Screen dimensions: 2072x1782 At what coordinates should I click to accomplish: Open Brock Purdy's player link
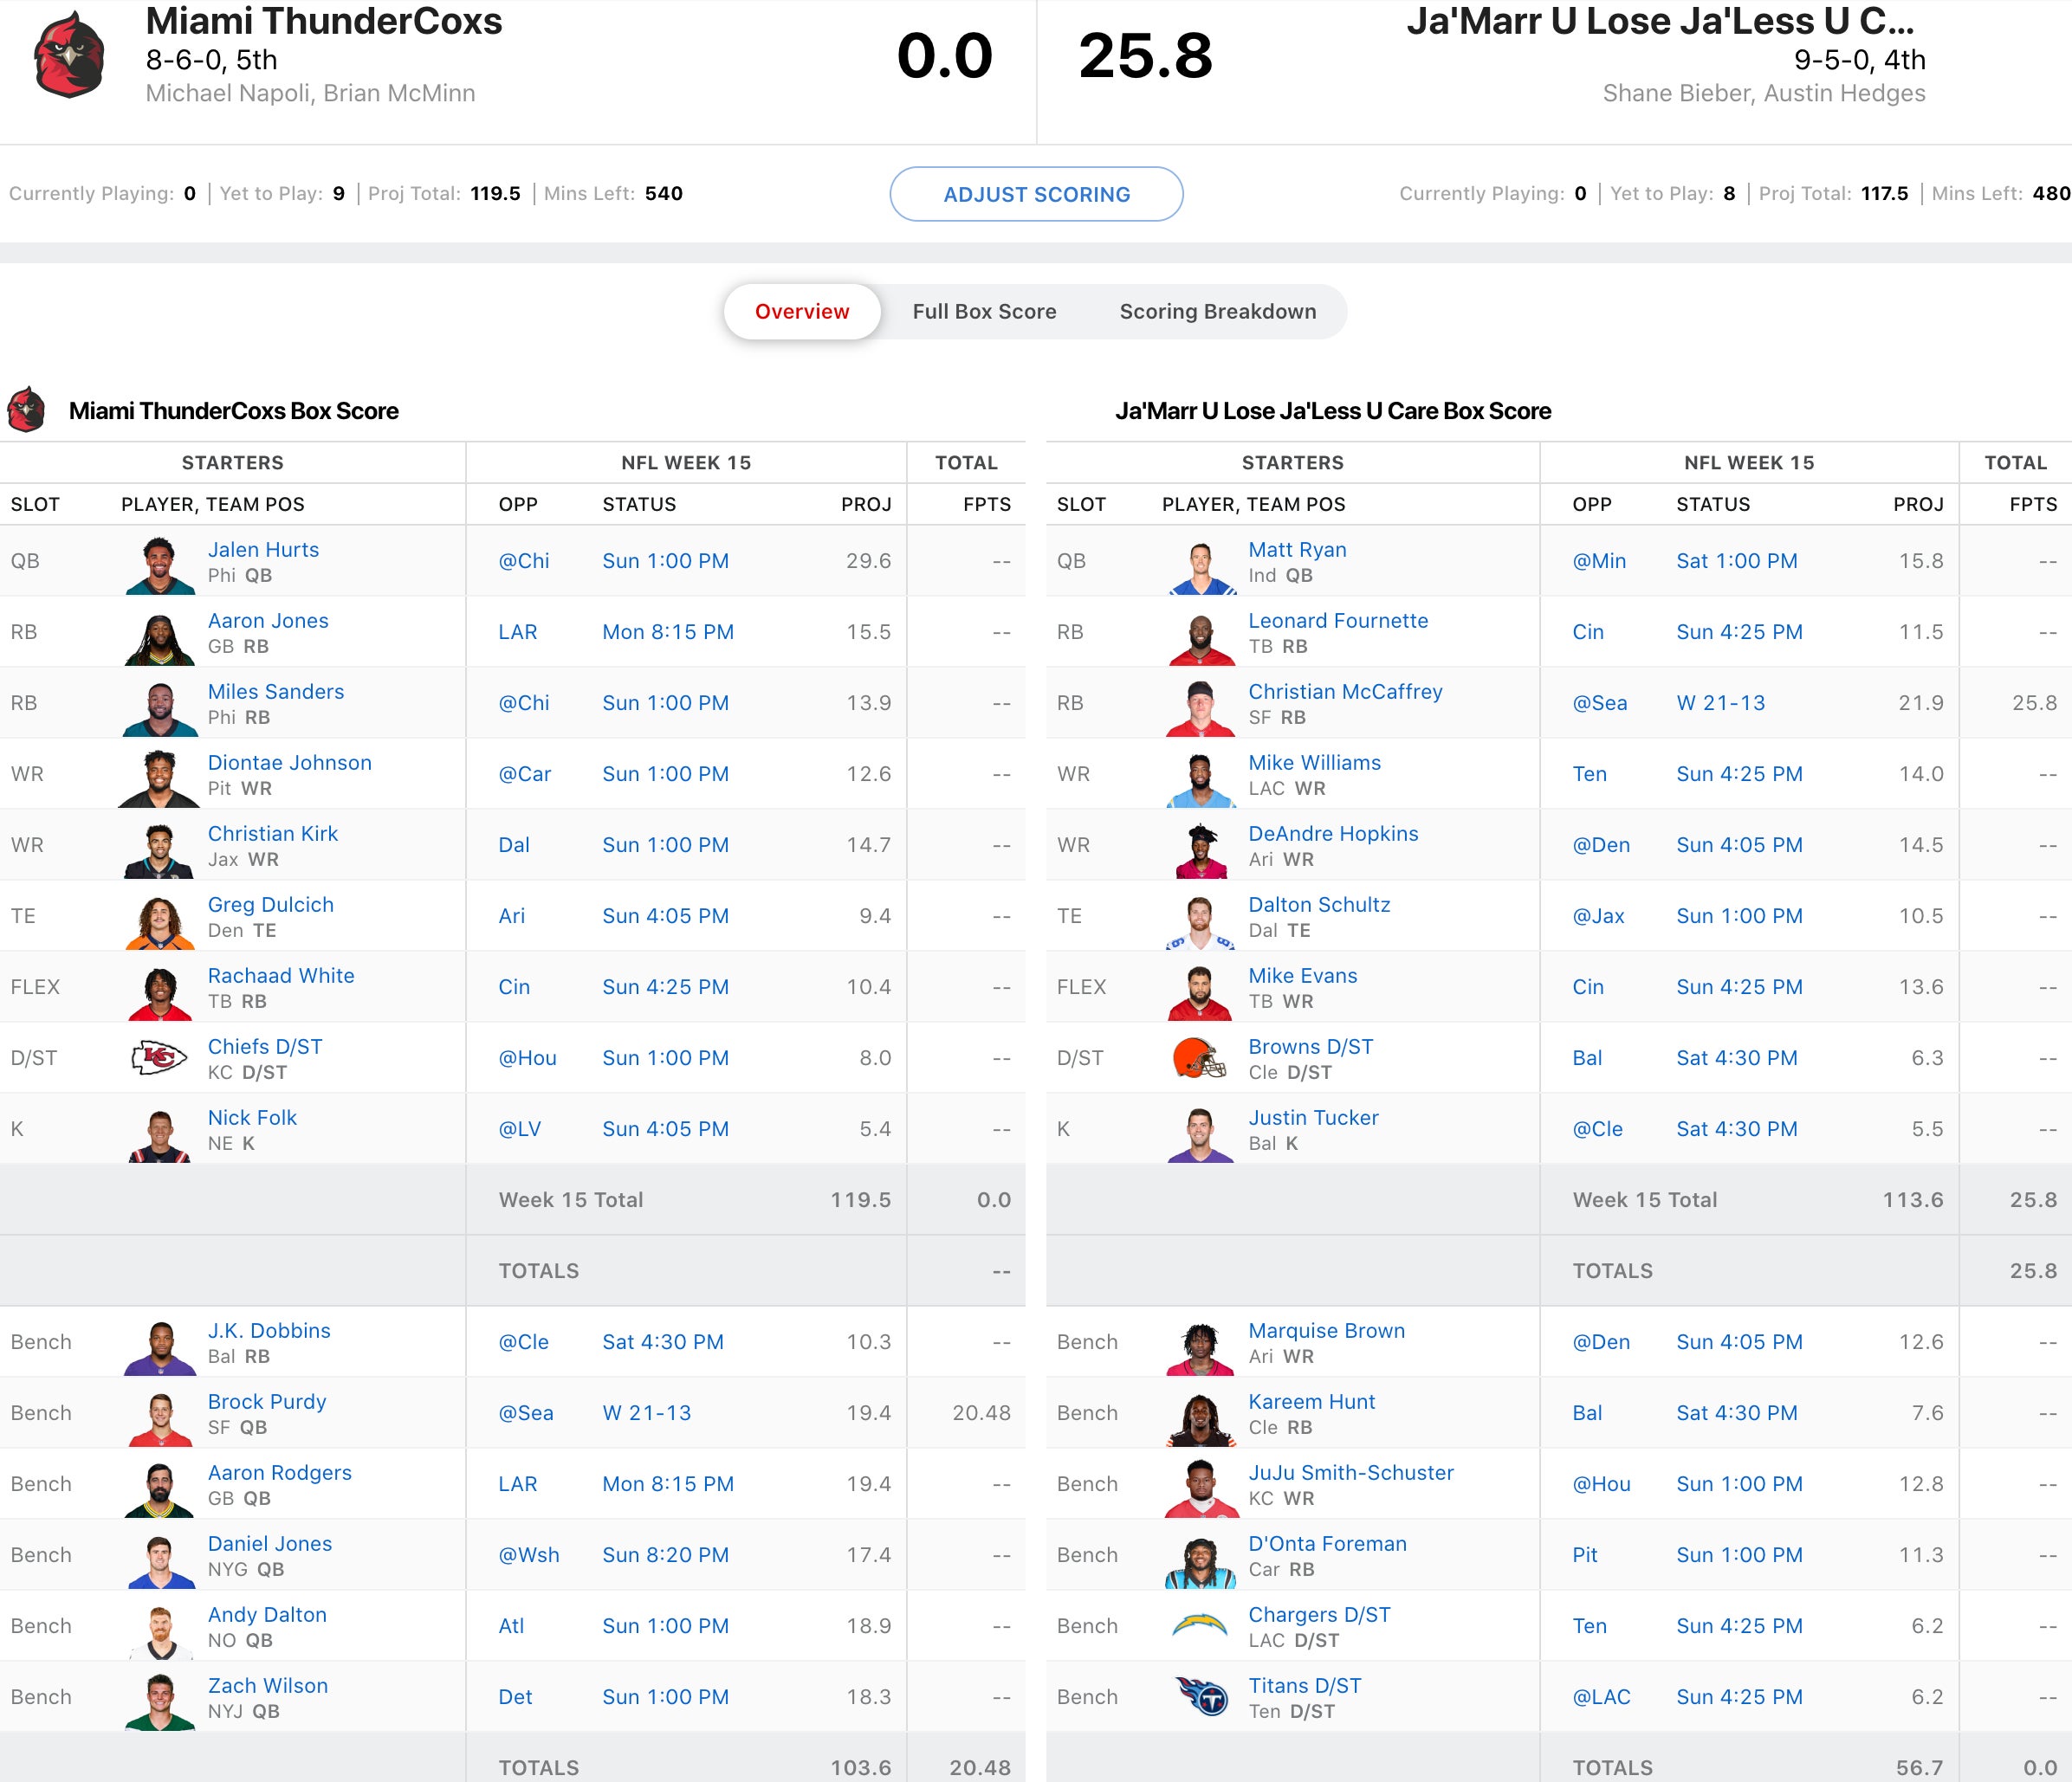pyautogui.click(x=266, y=1401)
